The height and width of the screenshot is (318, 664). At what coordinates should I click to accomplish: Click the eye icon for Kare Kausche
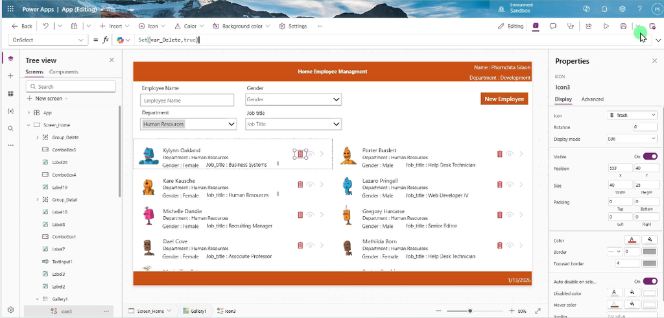pos(311,184)
